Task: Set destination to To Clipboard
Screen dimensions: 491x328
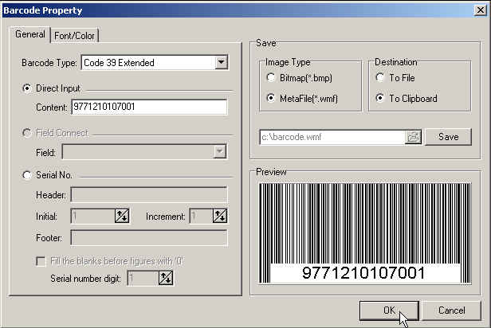Action: (383, 99)
